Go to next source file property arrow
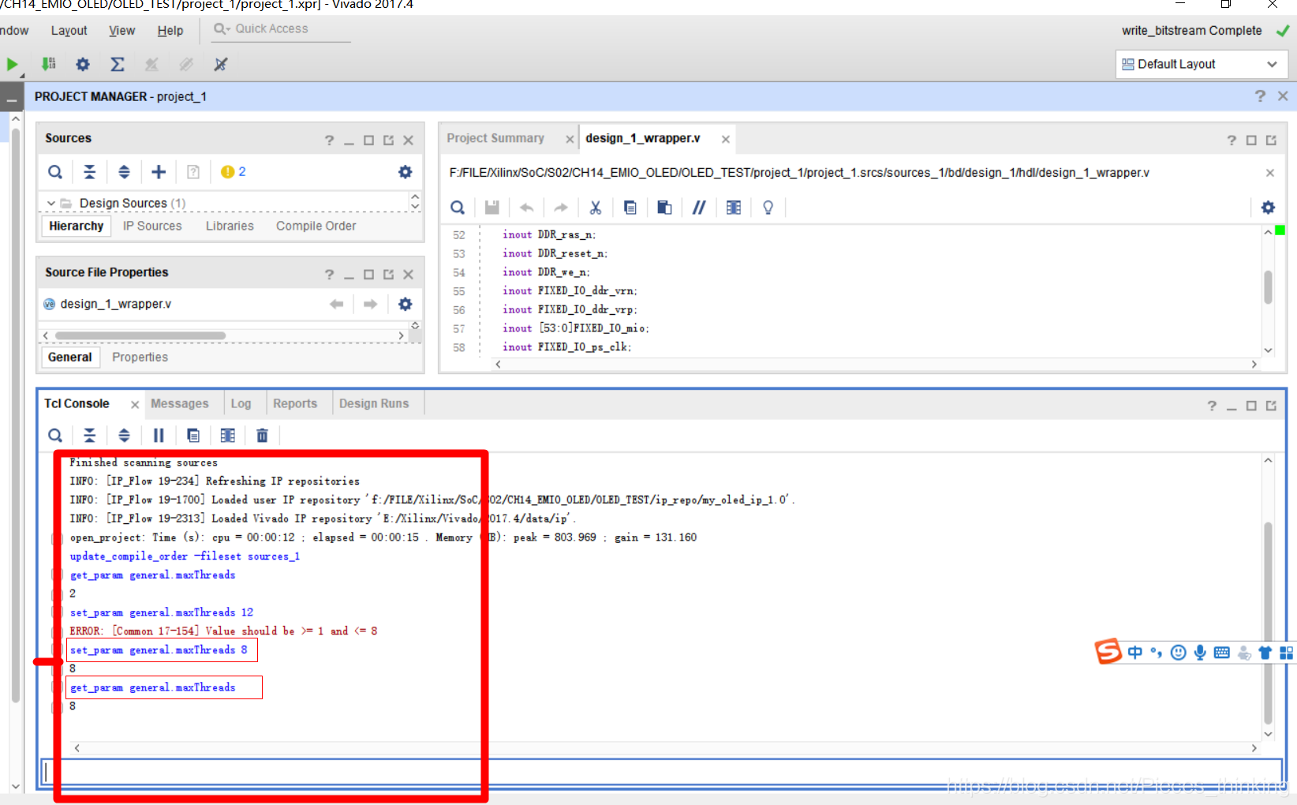Screen dimensions: 1297x805 (x=371, y=304)
